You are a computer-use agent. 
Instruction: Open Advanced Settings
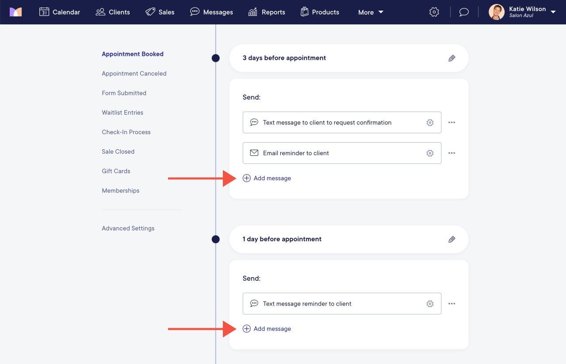128,228
